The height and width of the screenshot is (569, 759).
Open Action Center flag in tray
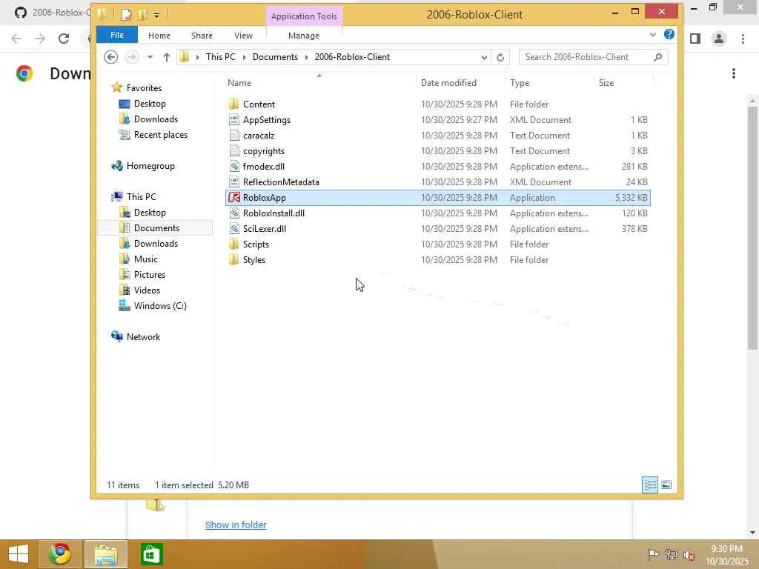653,554
